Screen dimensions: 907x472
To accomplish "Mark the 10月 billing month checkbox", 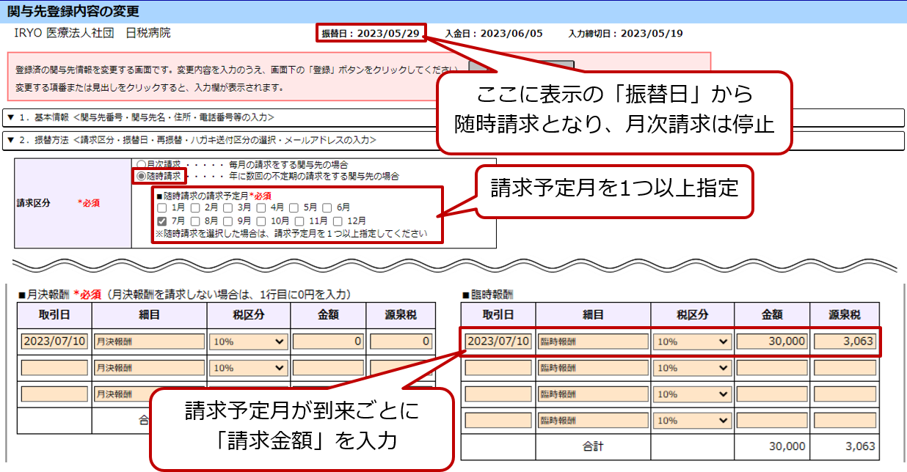I will 262,221.
